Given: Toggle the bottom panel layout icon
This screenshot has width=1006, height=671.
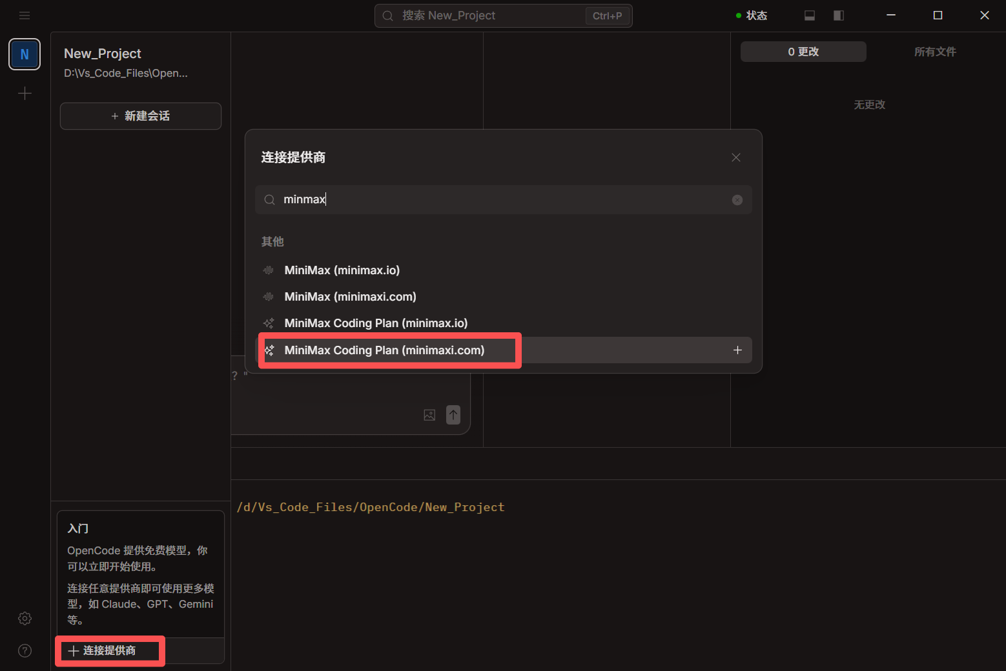Looking at the screenshot, I should coord(810,15).
